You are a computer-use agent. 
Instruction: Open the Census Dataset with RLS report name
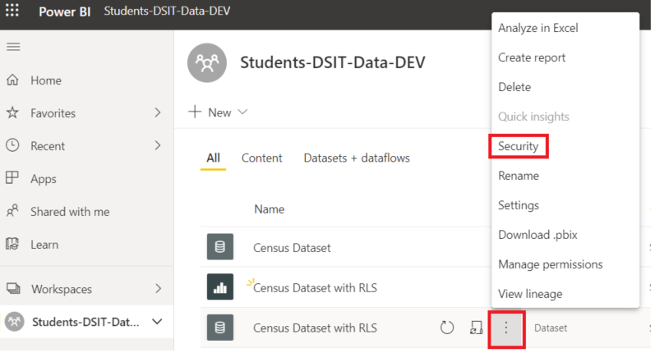(x=315, y=288)
